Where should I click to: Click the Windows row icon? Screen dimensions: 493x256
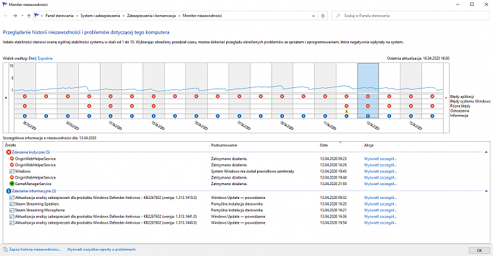click(12, 171)
